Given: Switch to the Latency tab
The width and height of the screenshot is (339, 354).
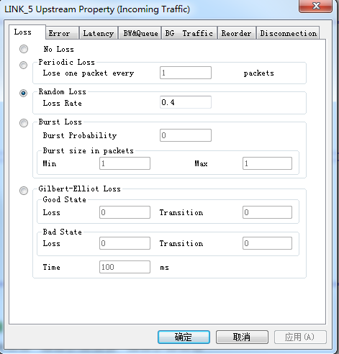Looking at the screenshot, I should 99,33.
